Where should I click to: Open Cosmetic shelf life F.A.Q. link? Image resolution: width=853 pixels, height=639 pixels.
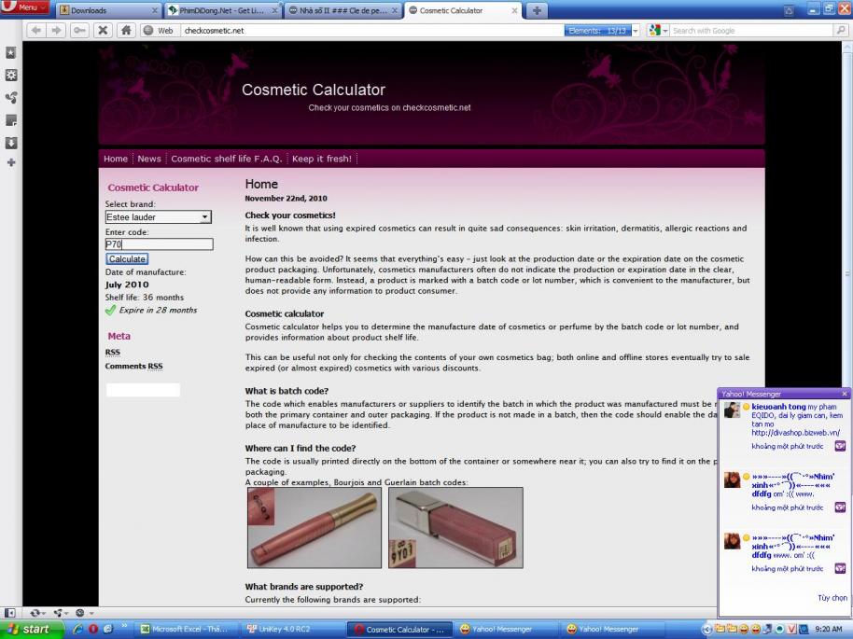coord(229,159)
